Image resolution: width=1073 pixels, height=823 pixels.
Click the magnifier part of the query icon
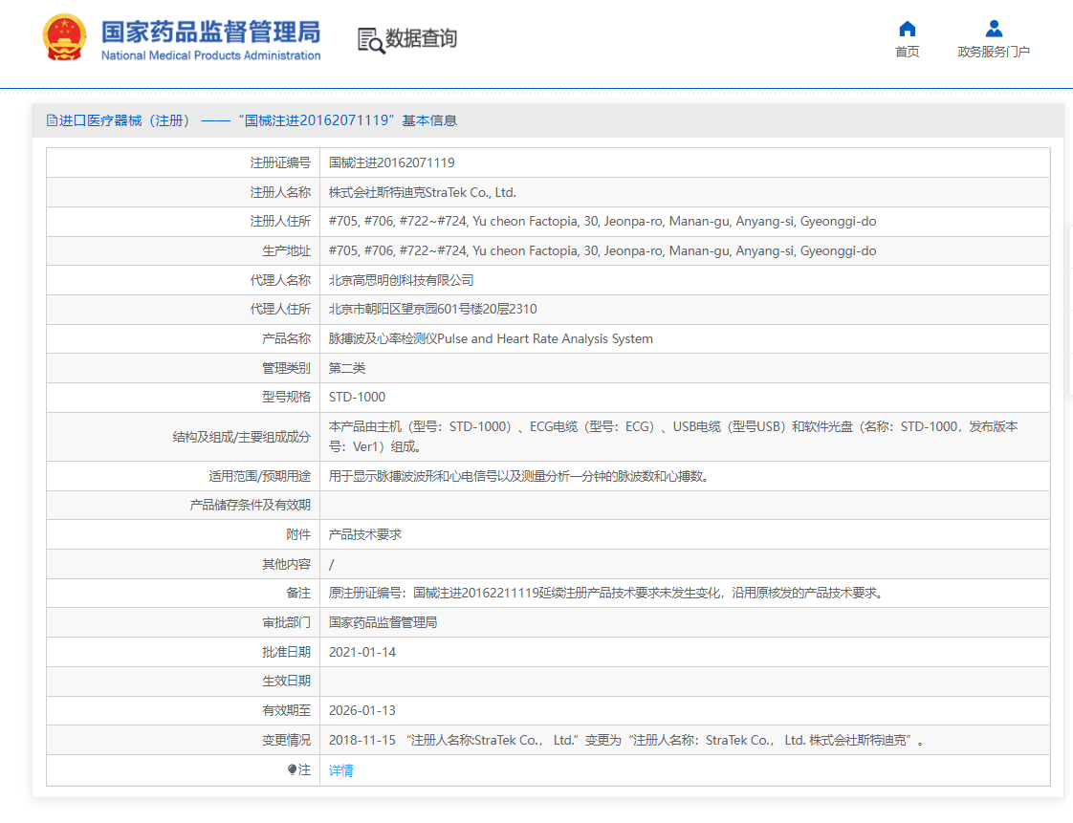coord(375,45)
